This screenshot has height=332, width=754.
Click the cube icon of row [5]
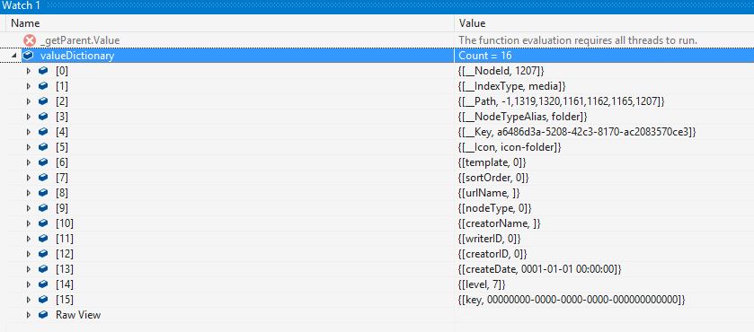pos(43,147)
